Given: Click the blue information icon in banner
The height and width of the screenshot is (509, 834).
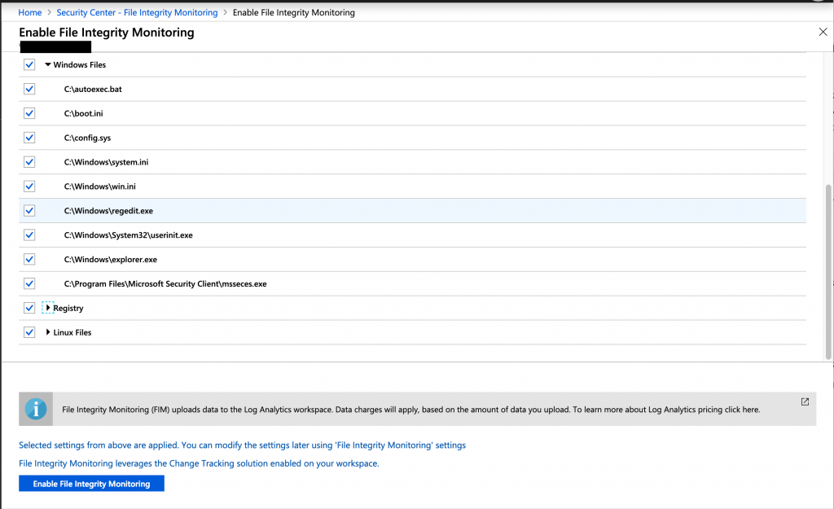Looking at the screenshot, I should coord(36,409).
